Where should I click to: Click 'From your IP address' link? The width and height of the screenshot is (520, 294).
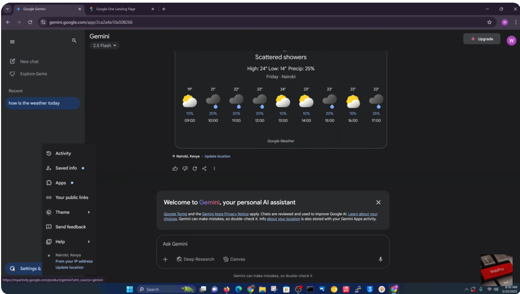[74, 261]
